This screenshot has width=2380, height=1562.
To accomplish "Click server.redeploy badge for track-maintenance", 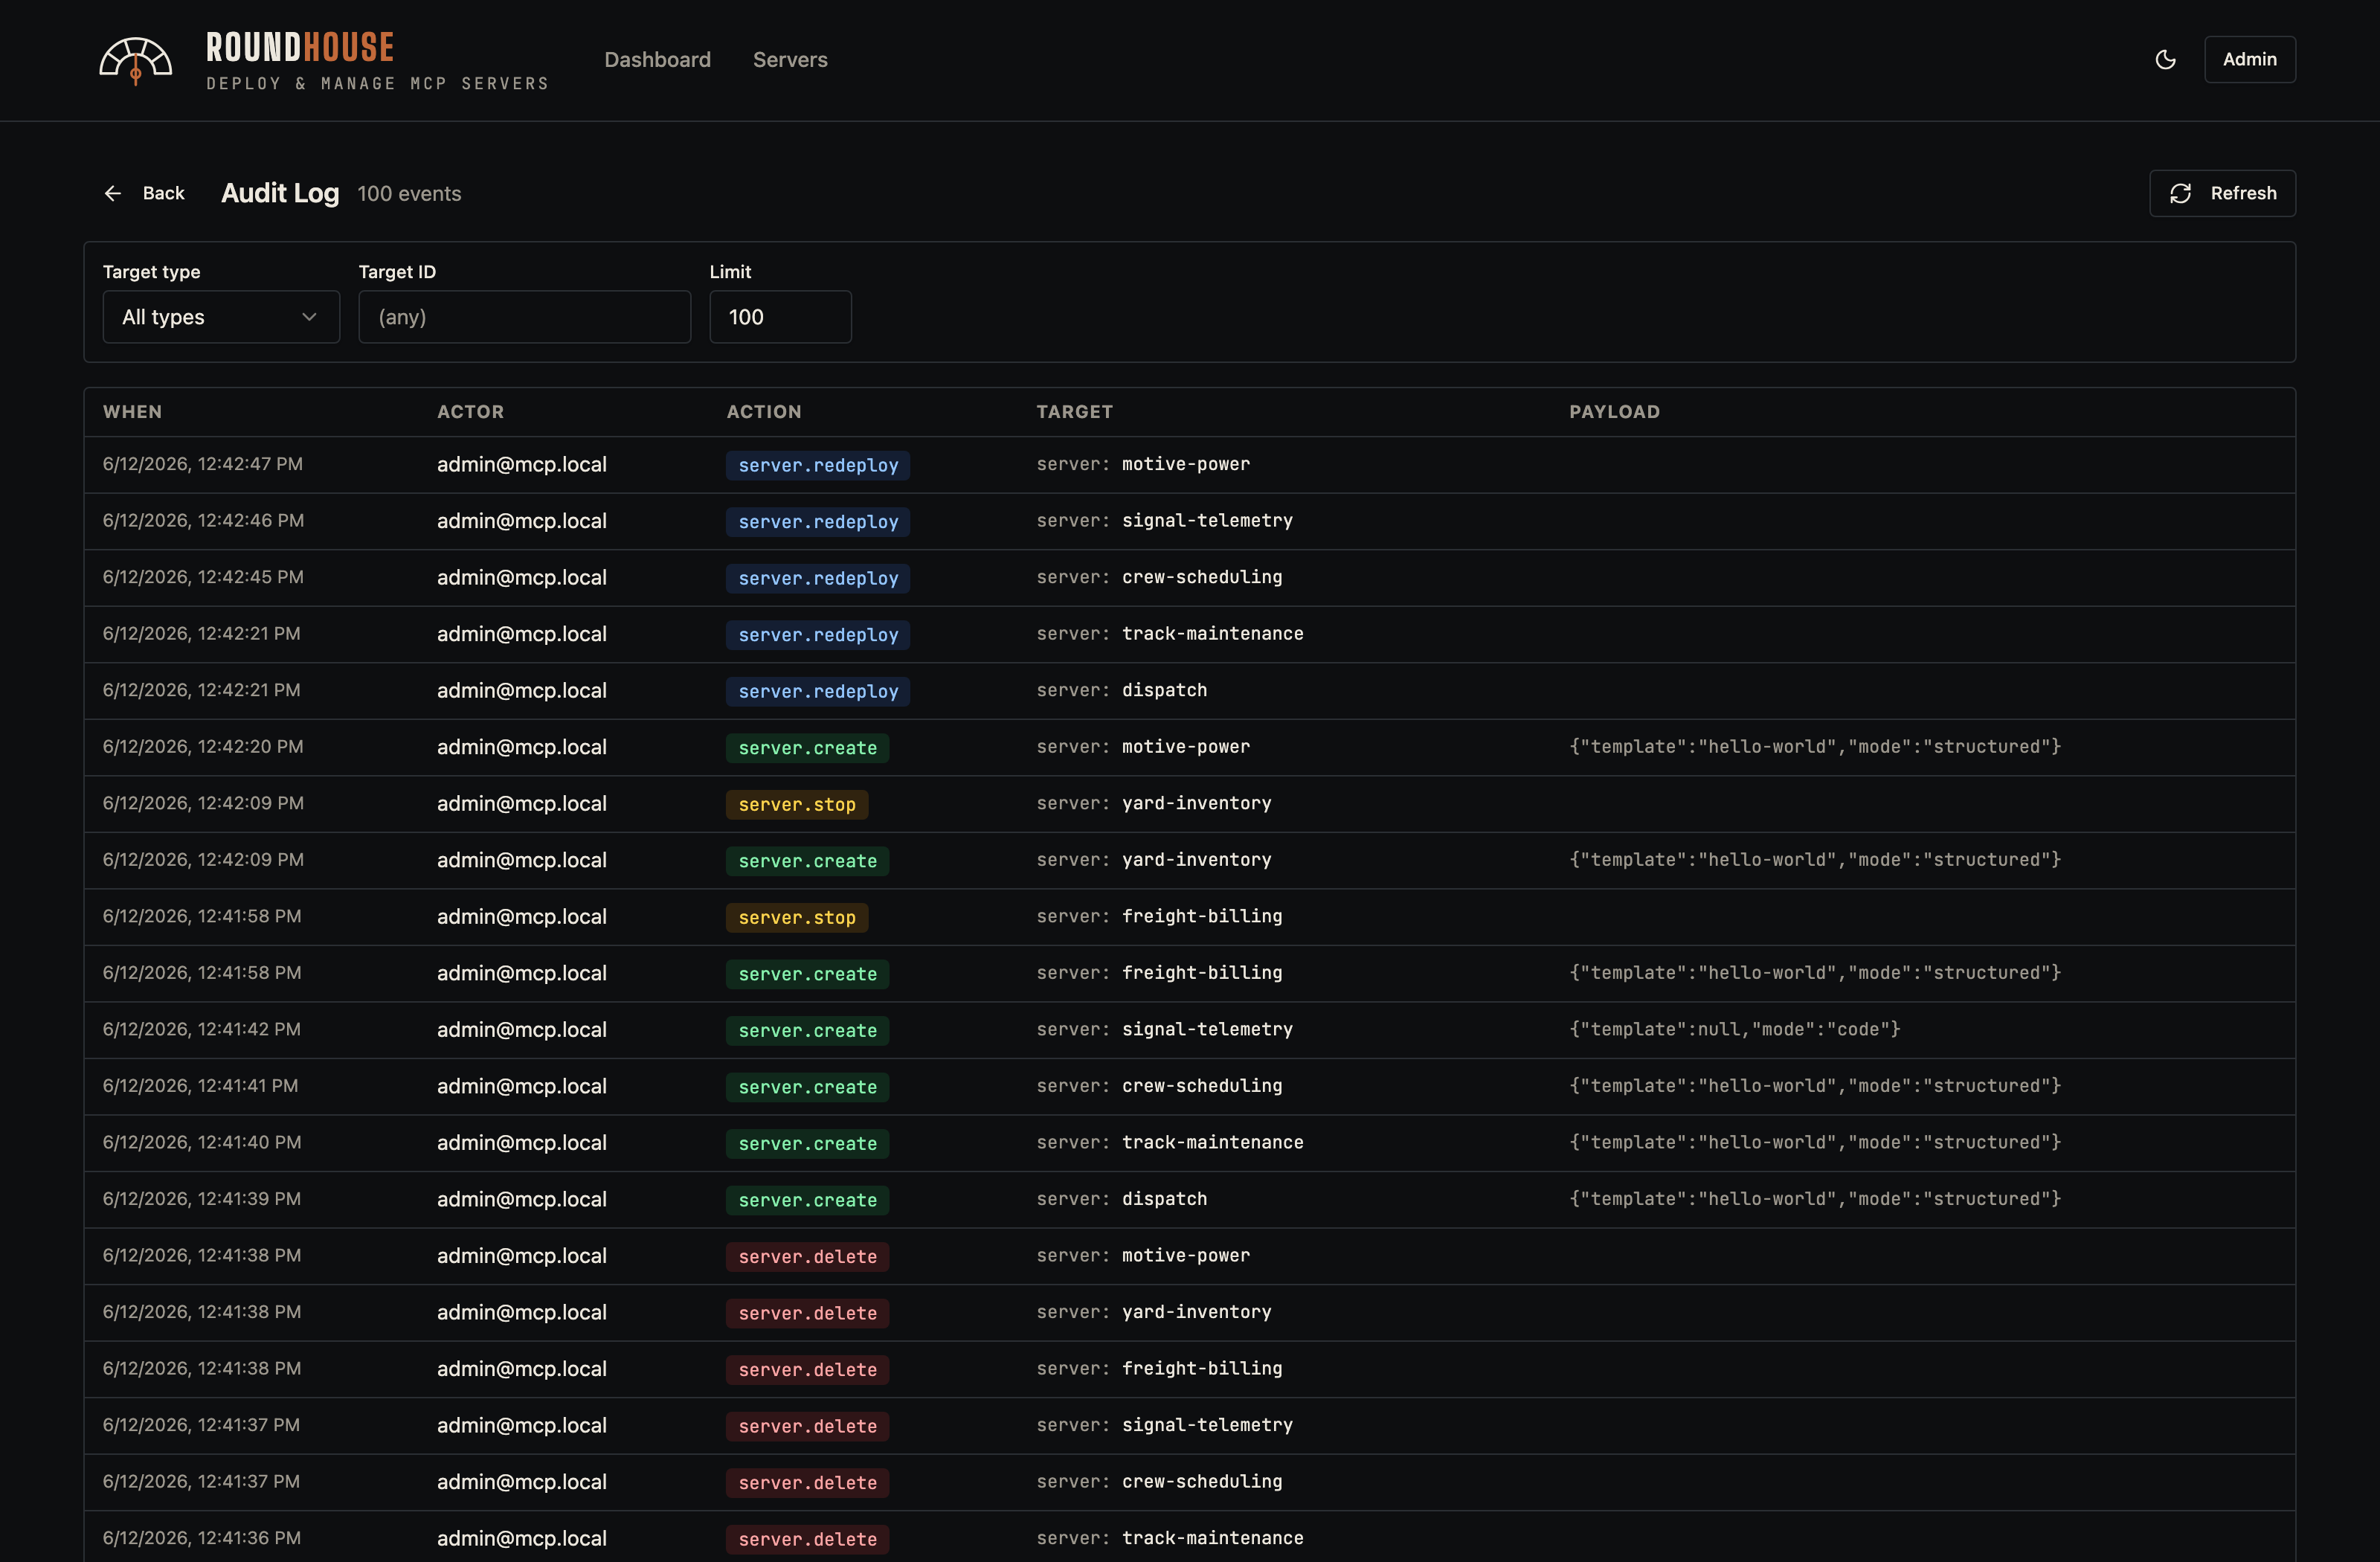I will pyautogui.click(x=818, y=635).
